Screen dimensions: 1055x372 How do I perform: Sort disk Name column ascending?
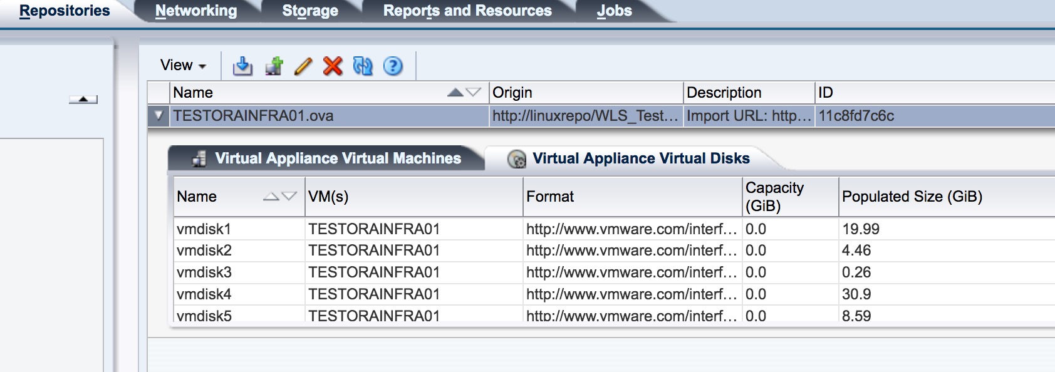(x=271, y=197)
